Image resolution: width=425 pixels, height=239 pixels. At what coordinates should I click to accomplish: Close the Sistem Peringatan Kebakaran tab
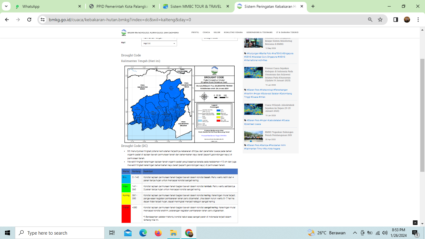click(301, 6)
